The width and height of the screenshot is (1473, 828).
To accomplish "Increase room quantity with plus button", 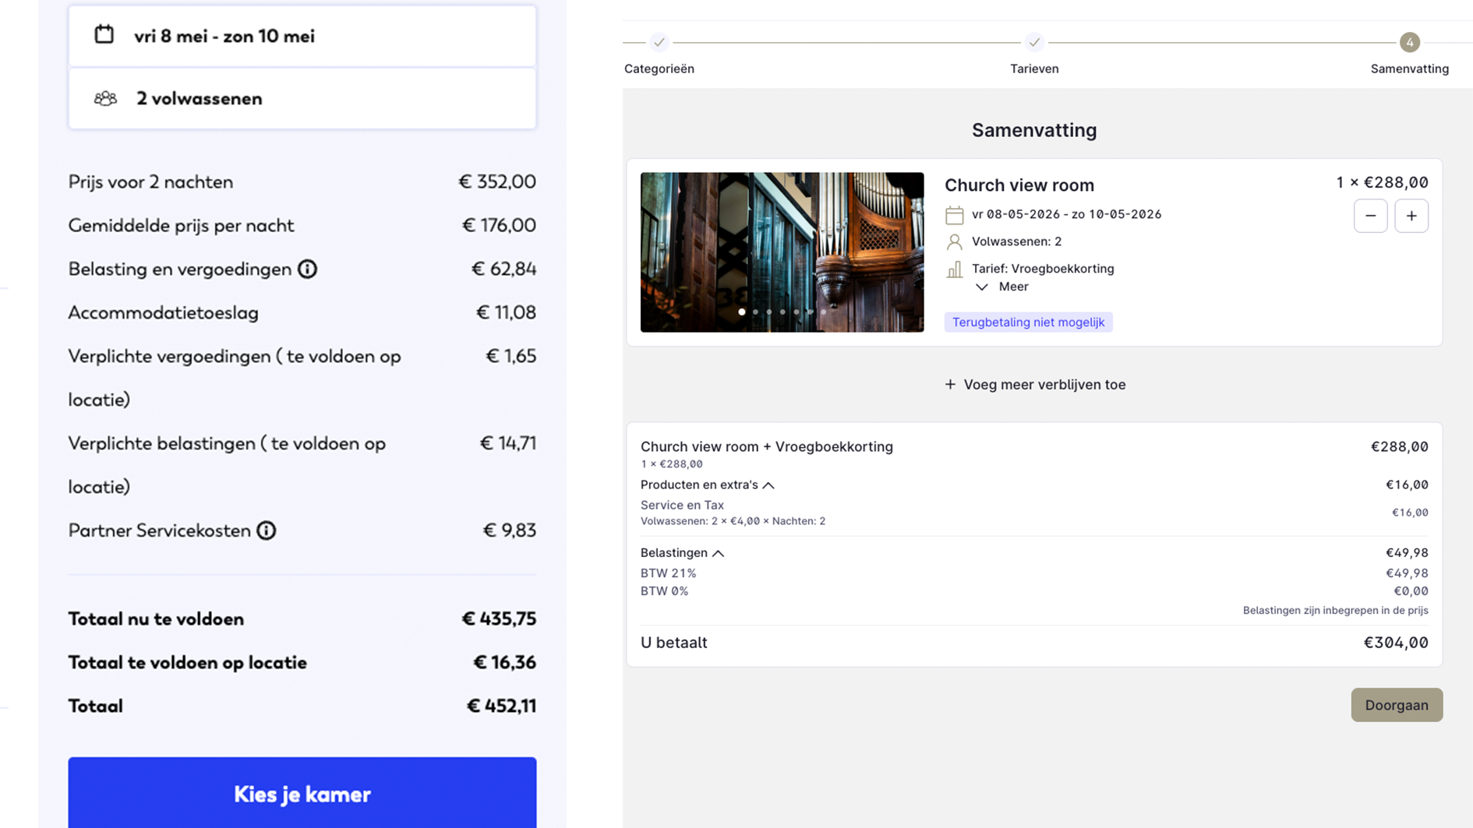I will 1411,216.
